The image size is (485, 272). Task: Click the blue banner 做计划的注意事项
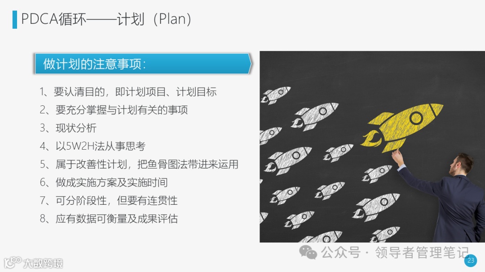point(143,64)
